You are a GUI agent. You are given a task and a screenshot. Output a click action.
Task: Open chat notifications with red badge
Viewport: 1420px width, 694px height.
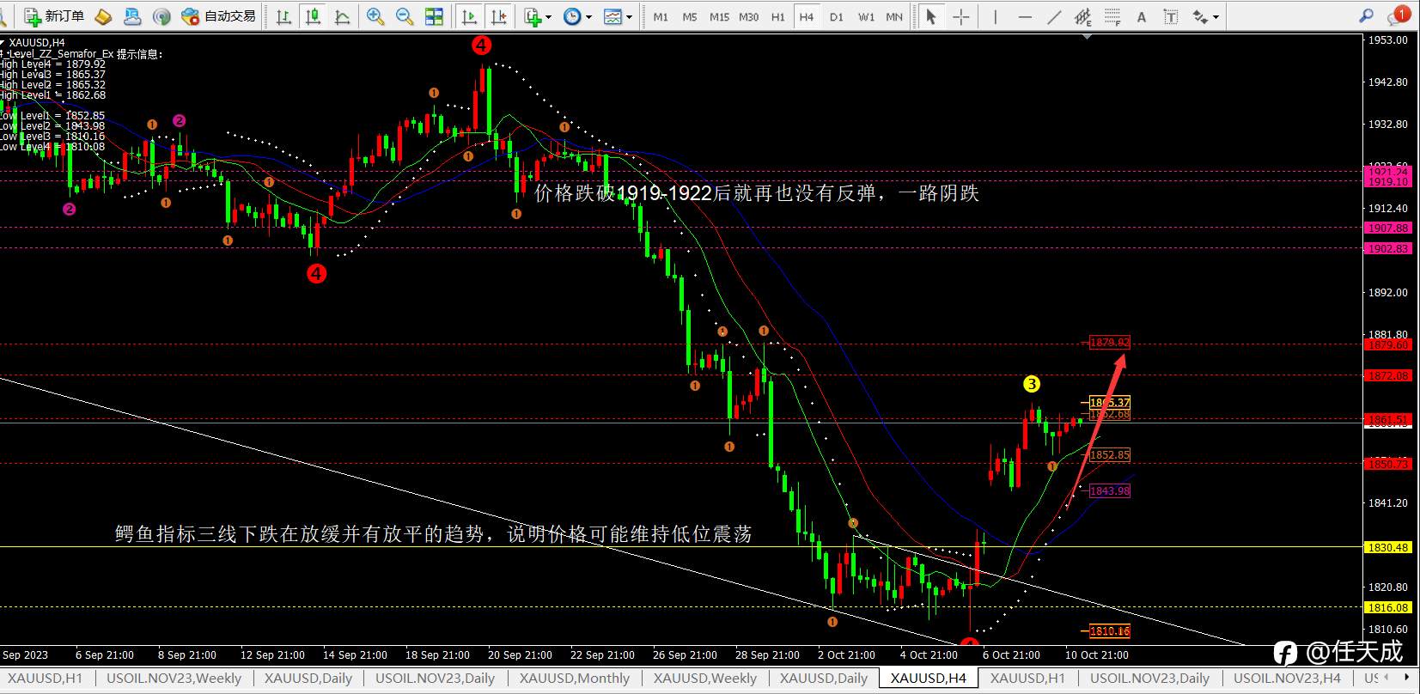coord(1398,15)
